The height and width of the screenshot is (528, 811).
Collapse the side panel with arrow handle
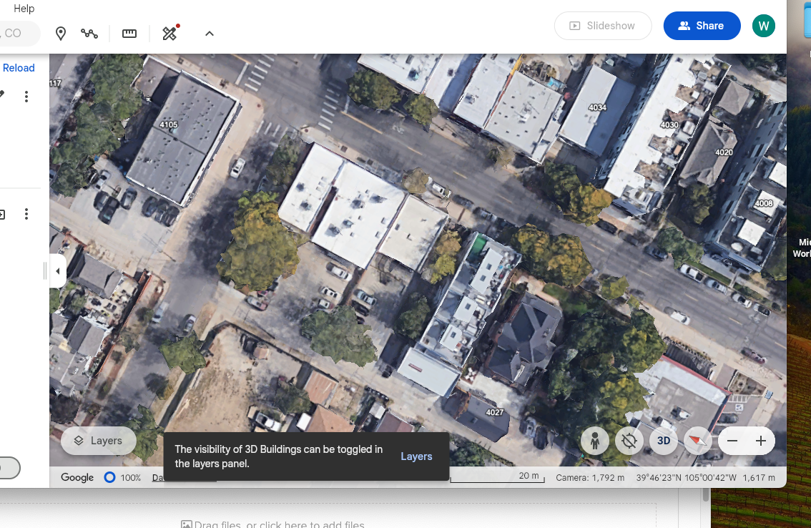[58, 271]
